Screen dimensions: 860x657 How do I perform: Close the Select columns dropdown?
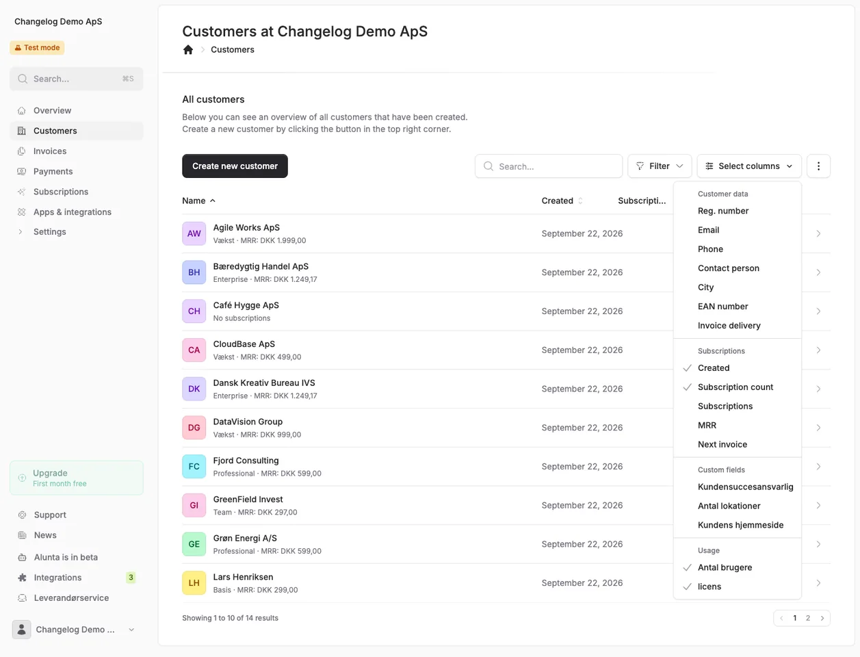[x=749, y=166]
